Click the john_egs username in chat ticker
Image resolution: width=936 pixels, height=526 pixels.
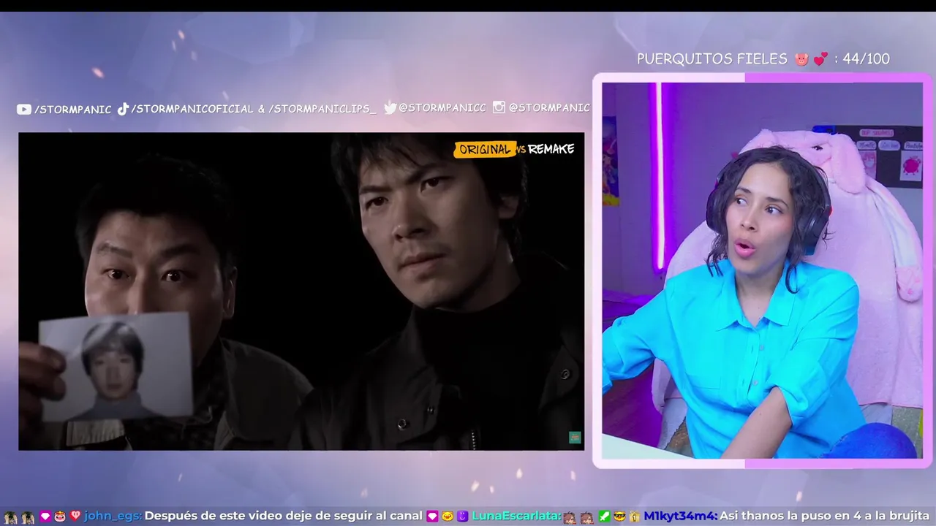[x=113, y=516]
